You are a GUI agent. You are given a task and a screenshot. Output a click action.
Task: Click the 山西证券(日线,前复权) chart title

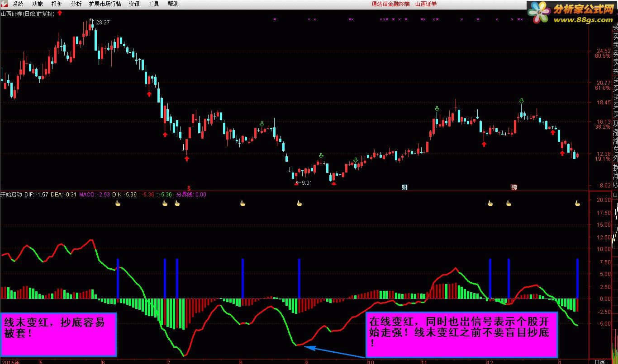(x=28, y=14)
